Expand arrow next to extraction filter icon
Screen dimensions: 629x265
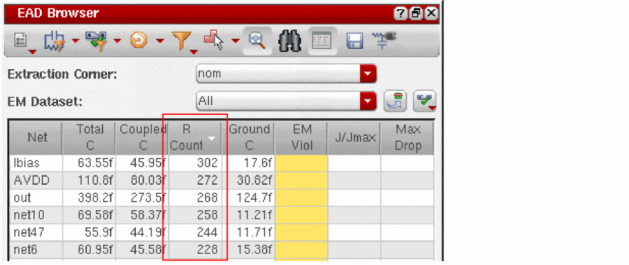pyautogui.click(x=75, y=40)
